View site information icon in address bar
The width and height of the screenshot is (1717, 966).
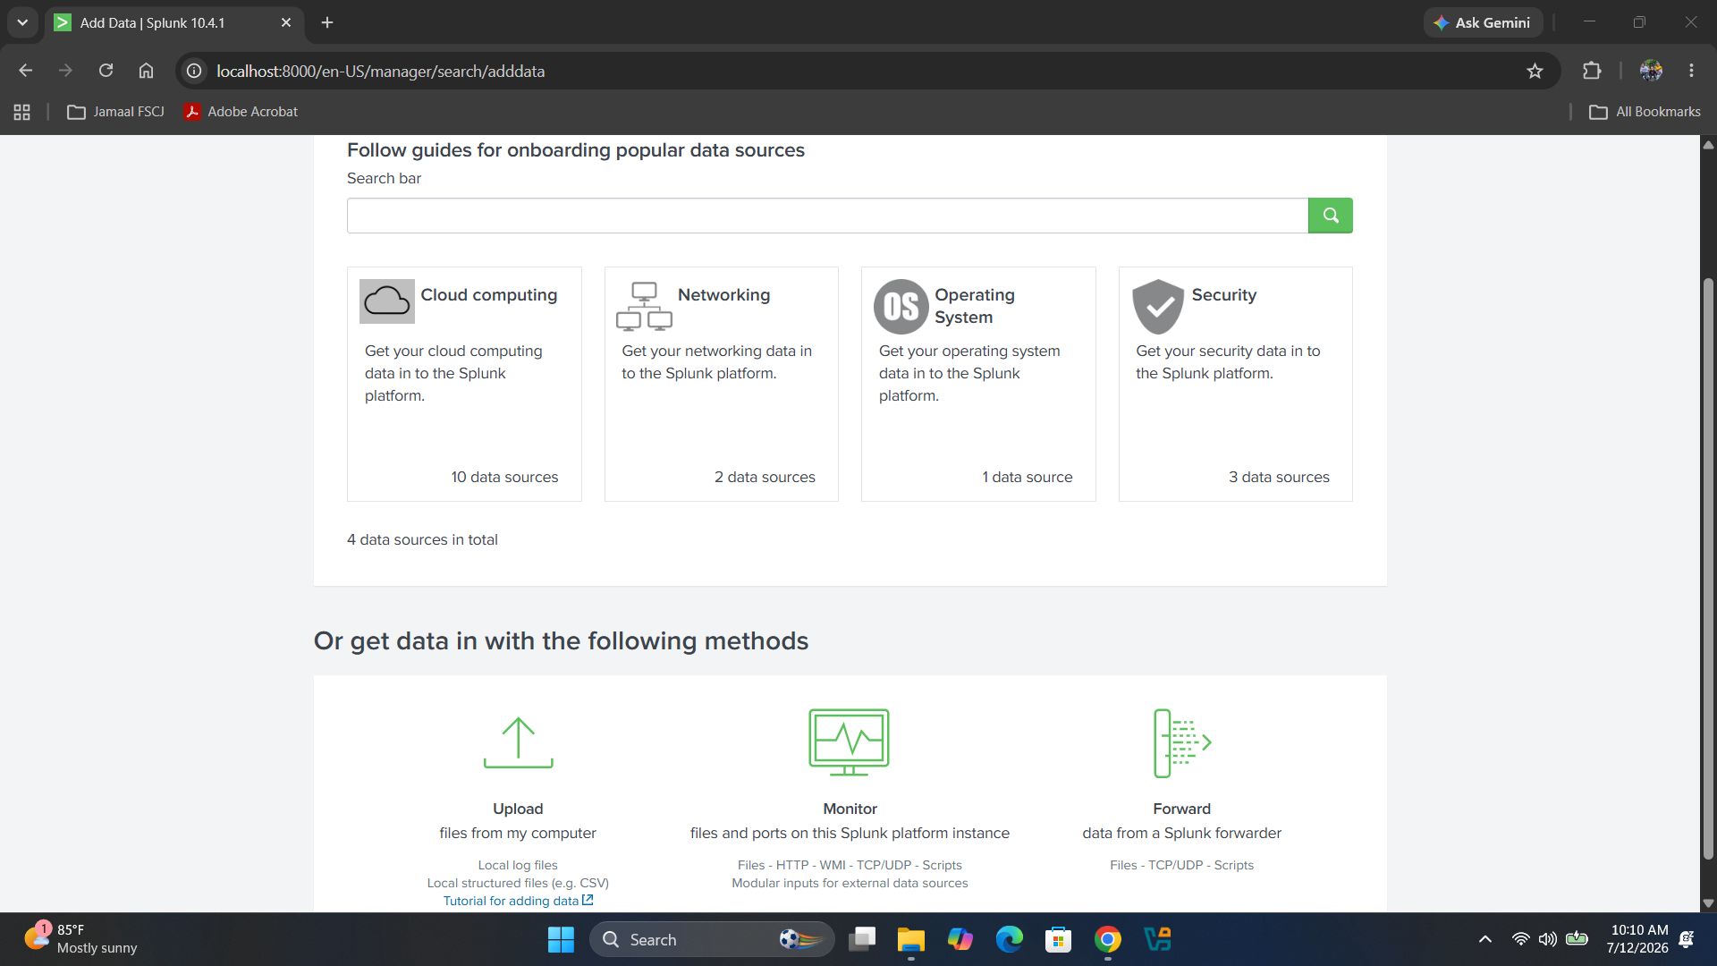click(194, 71)
